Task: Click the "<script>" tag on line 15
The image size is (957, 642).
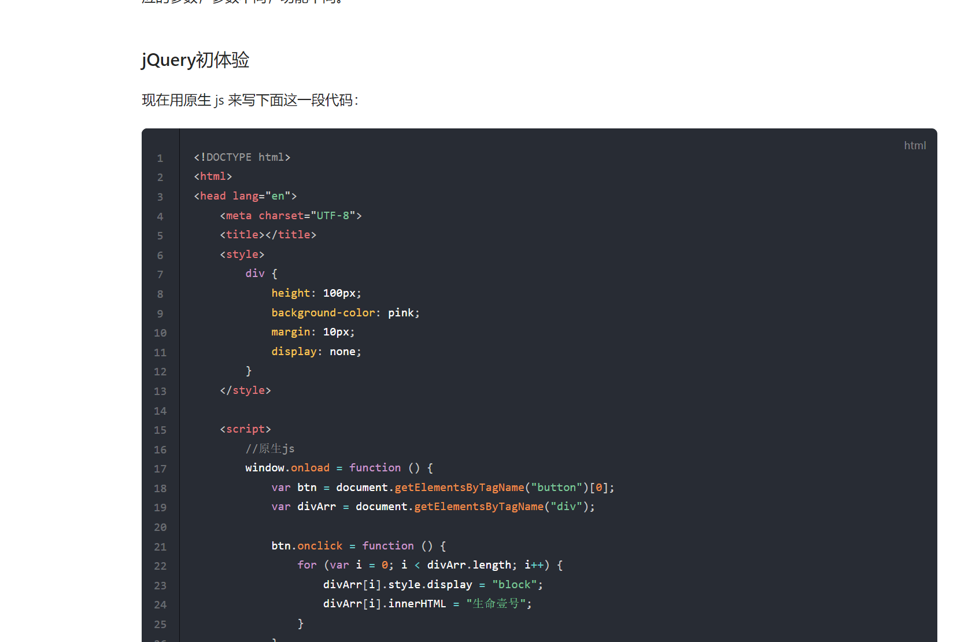Action: 245,429
